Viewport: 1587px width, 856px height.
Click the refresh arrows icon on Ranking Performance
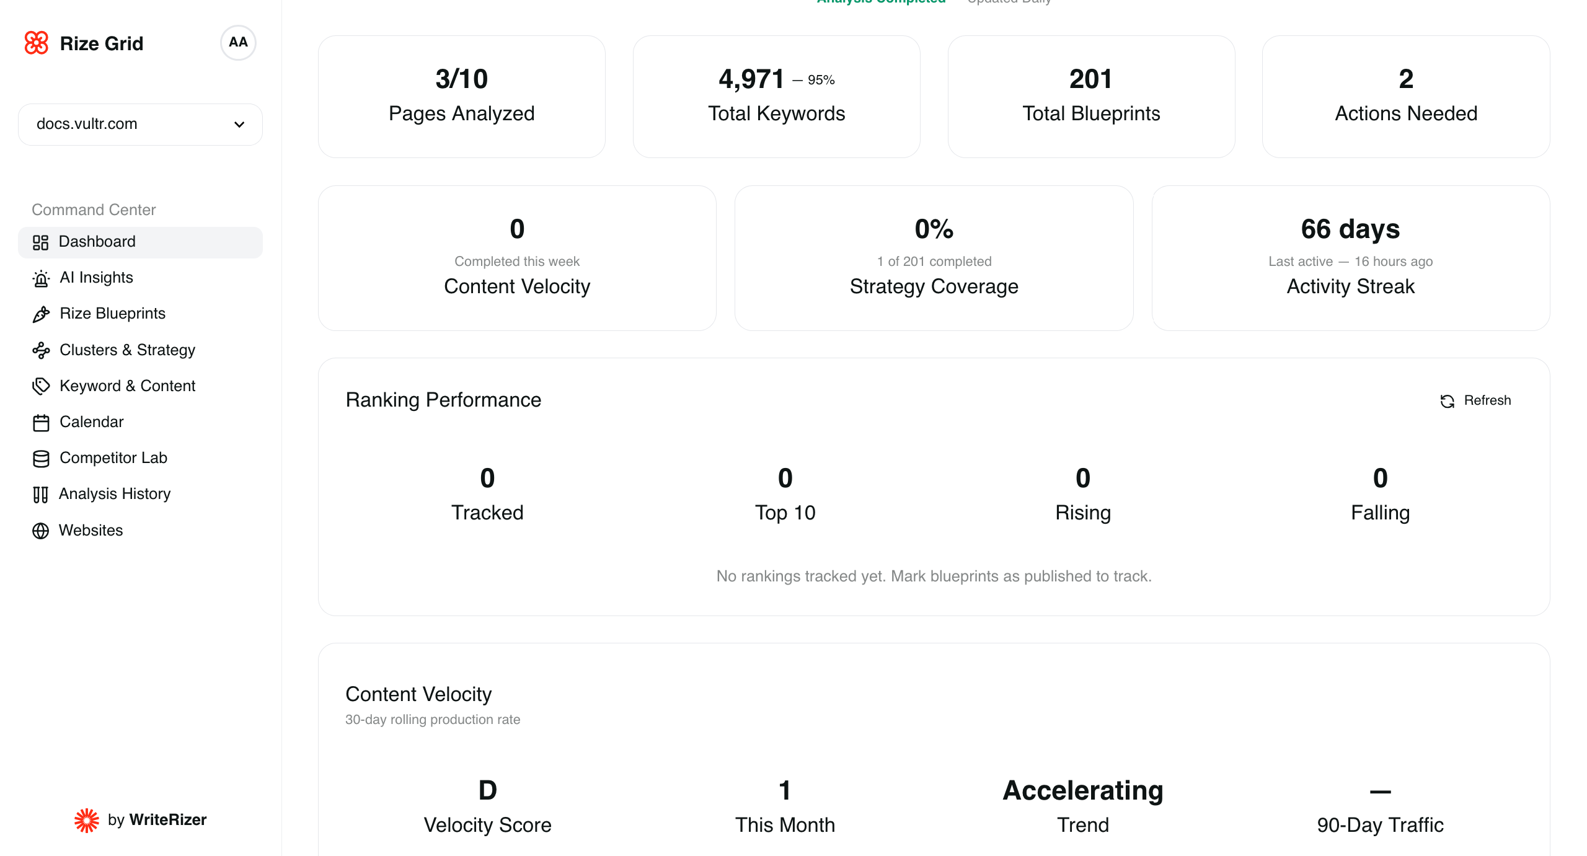pyautogui.click(x=1447, y=400)
